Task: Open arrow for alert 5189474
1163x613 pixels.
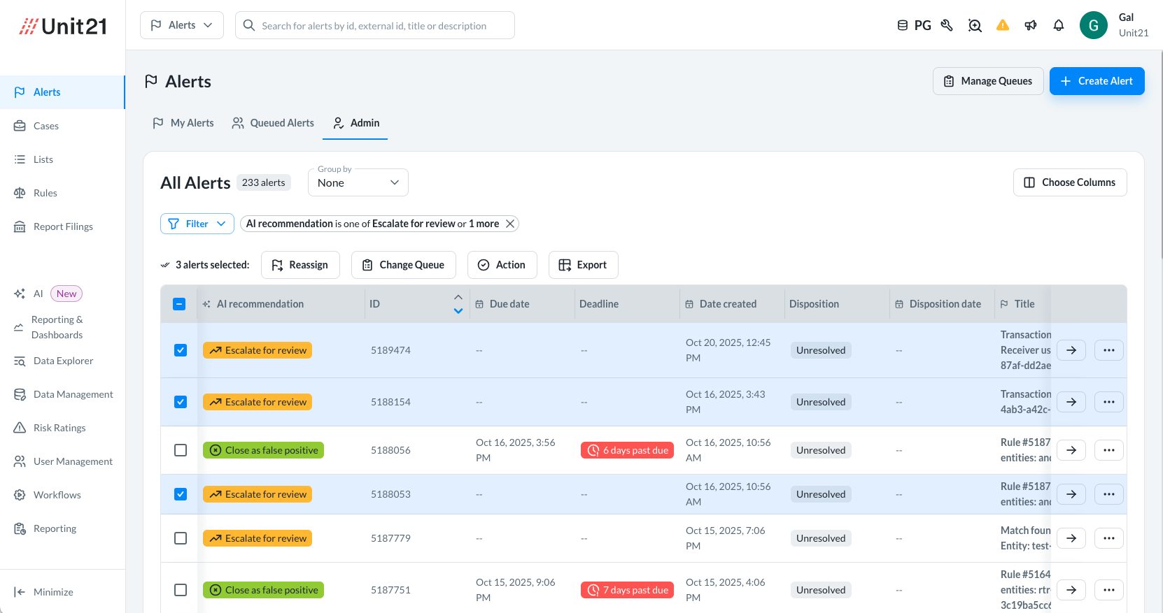Action: pos(1071,350)
